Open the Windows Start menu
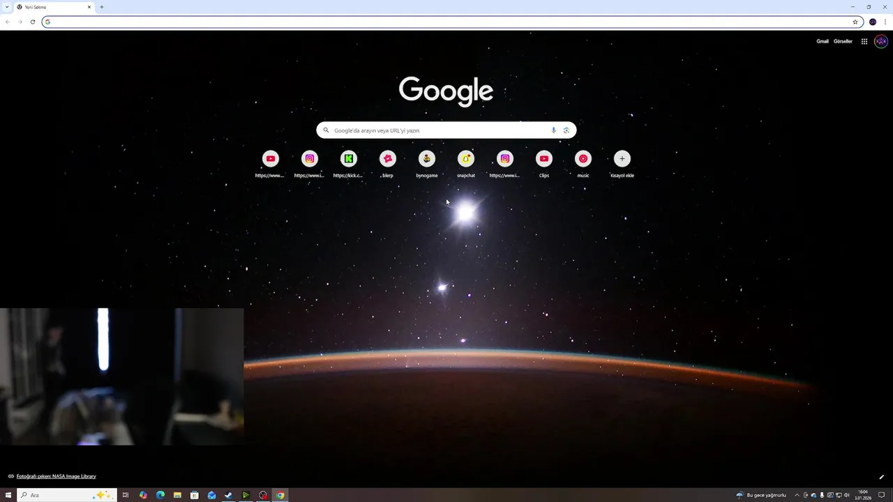The width and height of the screenshot is (893, 502). (8, 495)
